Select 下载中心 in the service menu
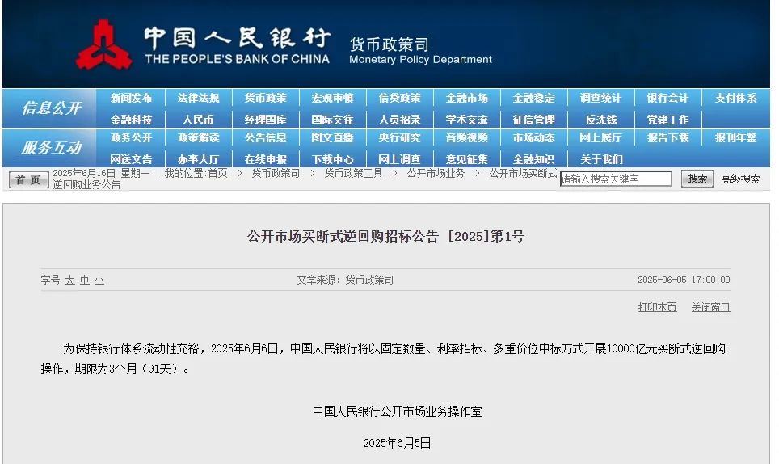This screenshot has width=779, height=464. pyautogui.click(x=332, y=159)
